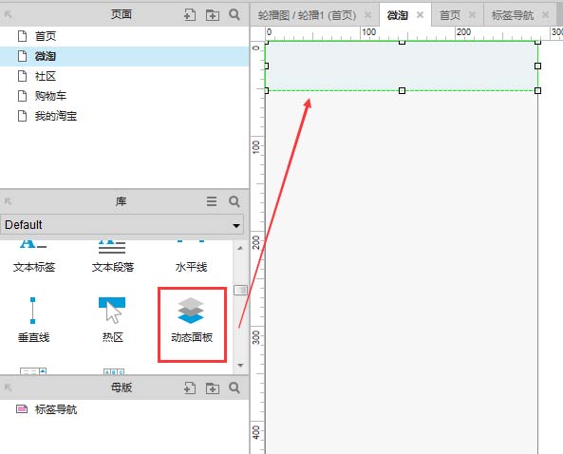Select the 文本标签 widget
563x454 pixels.
pos(34,256)
